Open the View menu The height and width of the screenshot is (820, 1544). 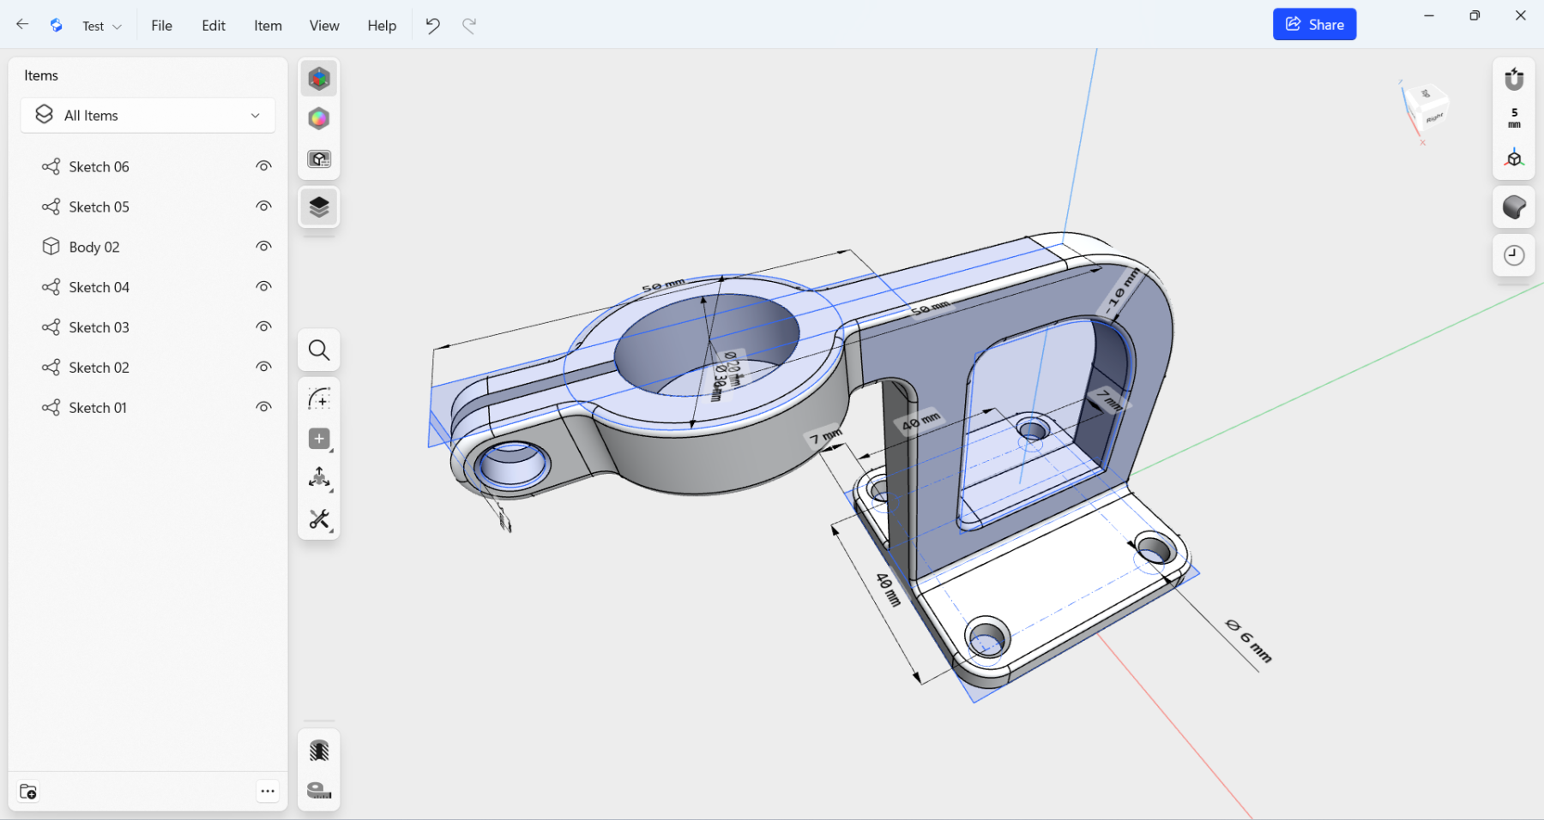point(324,26)
